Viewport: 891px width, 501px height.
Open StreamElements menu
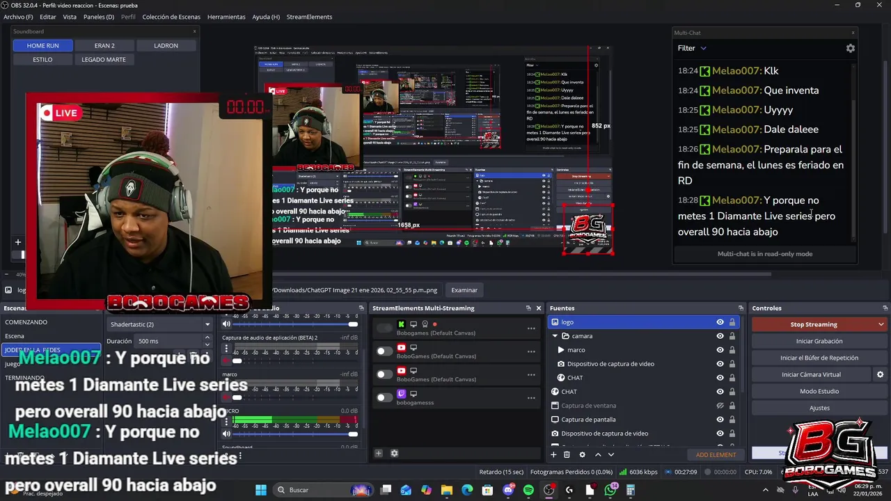pos(309,17)
